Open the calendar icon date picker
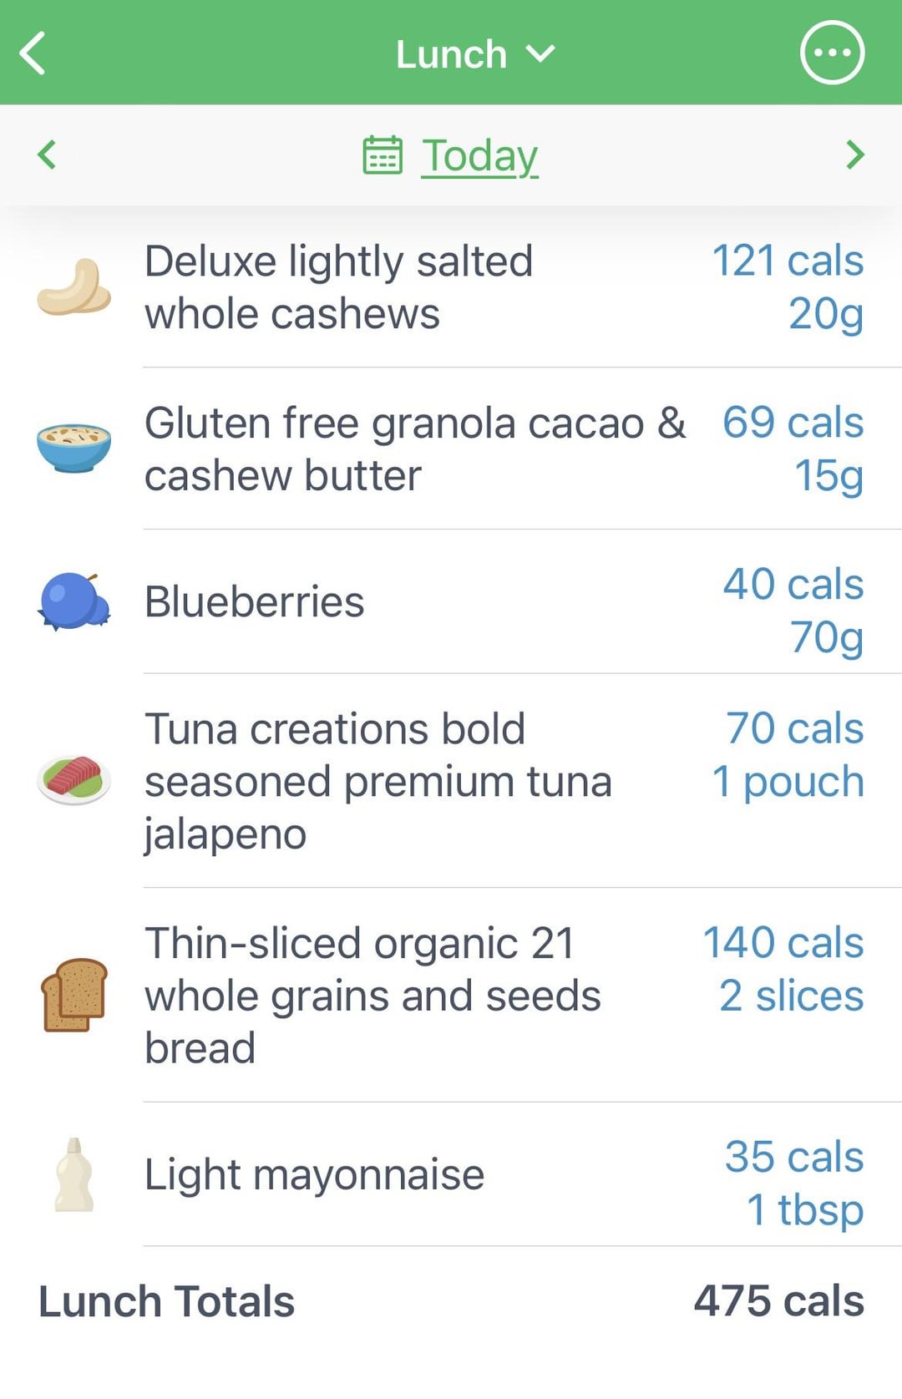 pyautogui.click(x=383, y=155)
